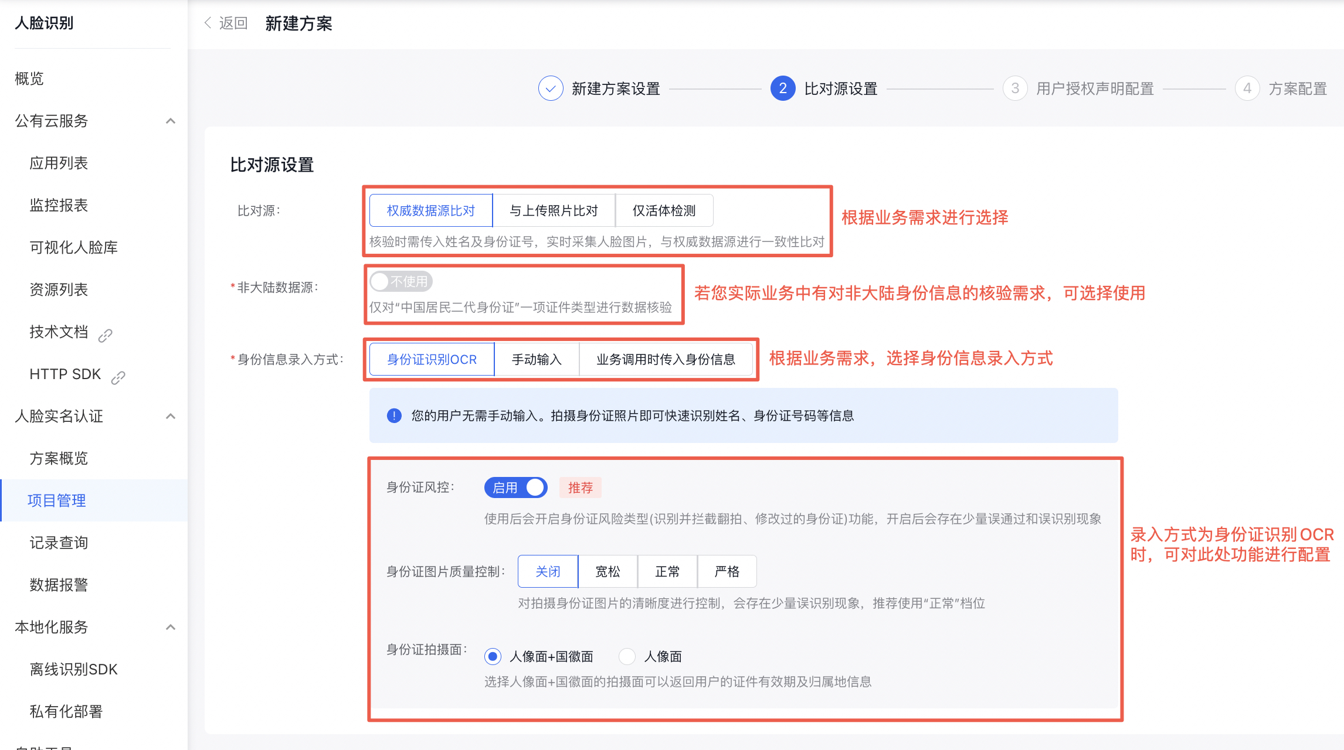Click the completed step checkmark circle icon
This screenshot has height=750, width=1344.
pos(551,88)
